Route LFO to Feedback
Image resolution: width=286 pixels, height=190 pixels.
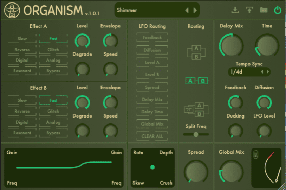[x=152, y=37]
